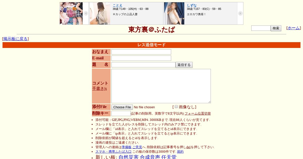Click the フォーム位置切替 link

click(x=198, y=114)
